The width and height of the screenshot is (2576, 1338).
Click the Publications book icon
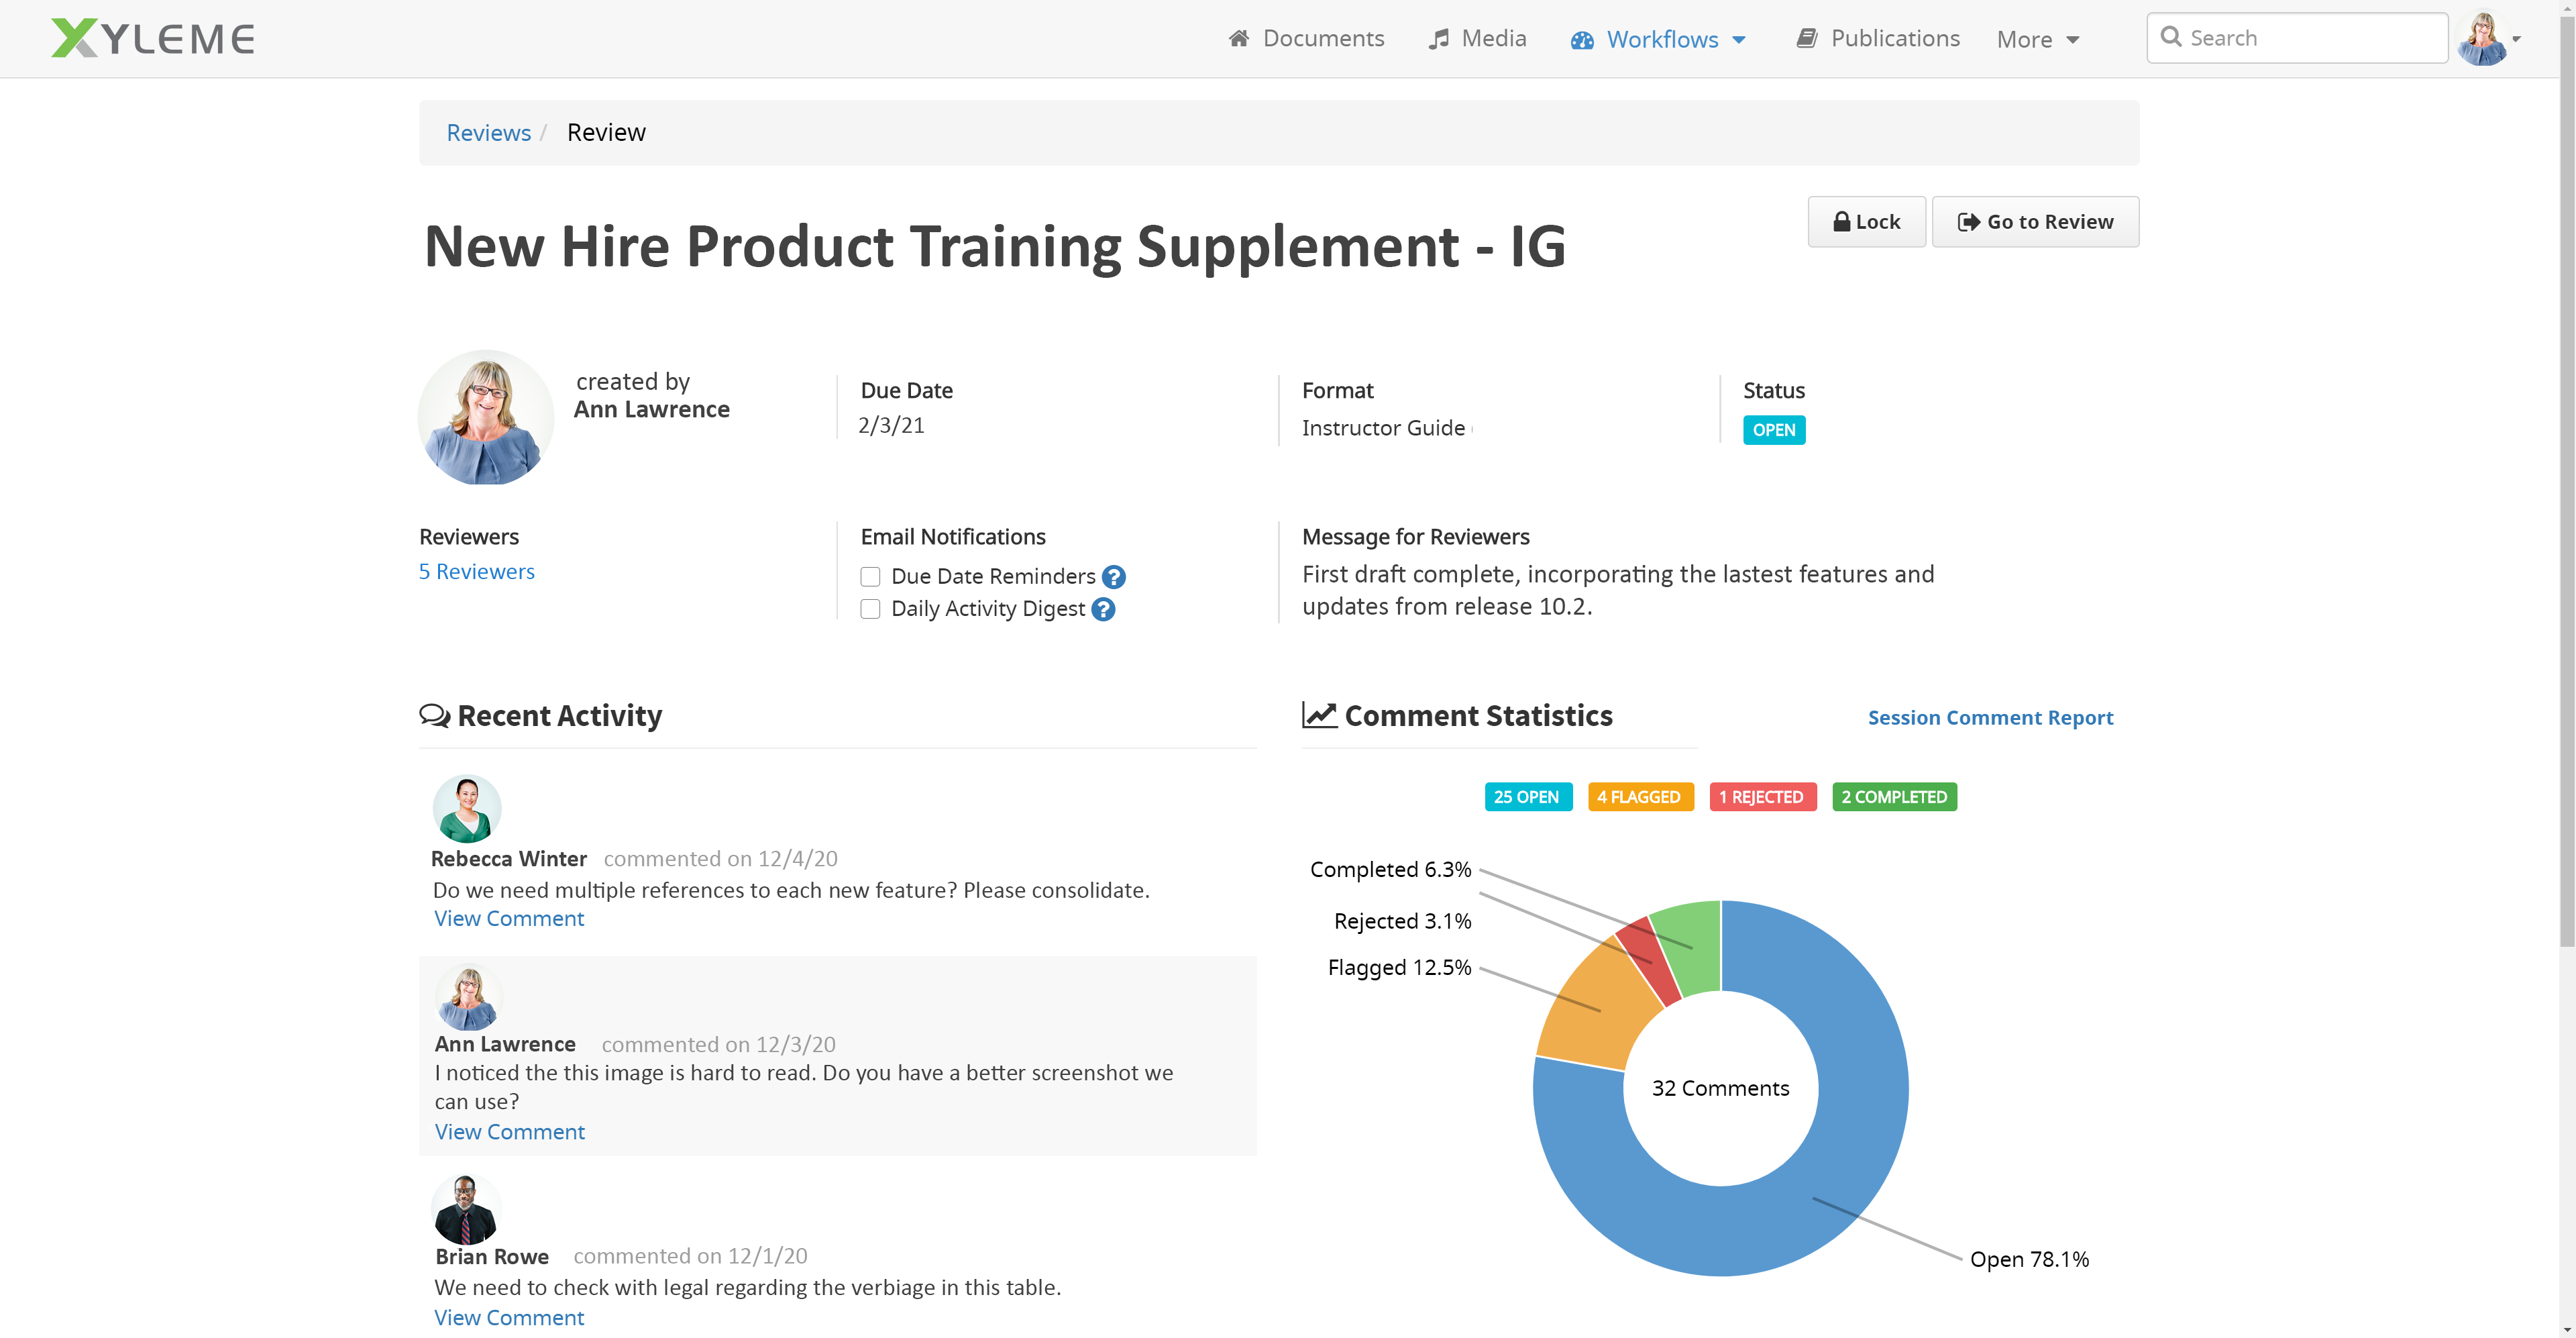point(1806,38)
